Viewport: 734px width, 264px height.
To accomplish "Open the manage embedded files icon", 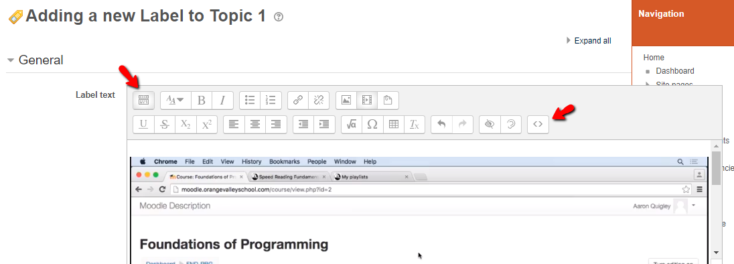I will coord(388,100).
